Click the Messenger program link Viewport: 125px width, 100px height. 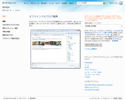tap(88, 63)
